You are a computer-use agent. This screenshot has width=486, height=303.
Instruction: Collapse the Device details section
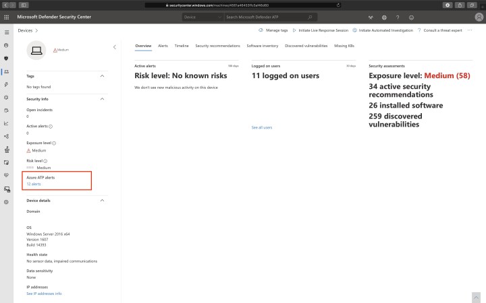pos(102,200)
